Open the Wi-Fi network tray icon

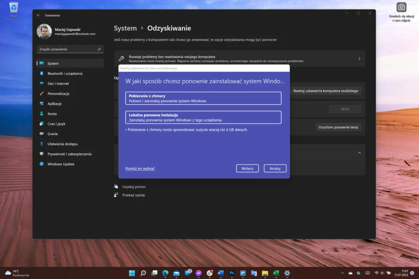pyautogui.click(x=377, y=273)
